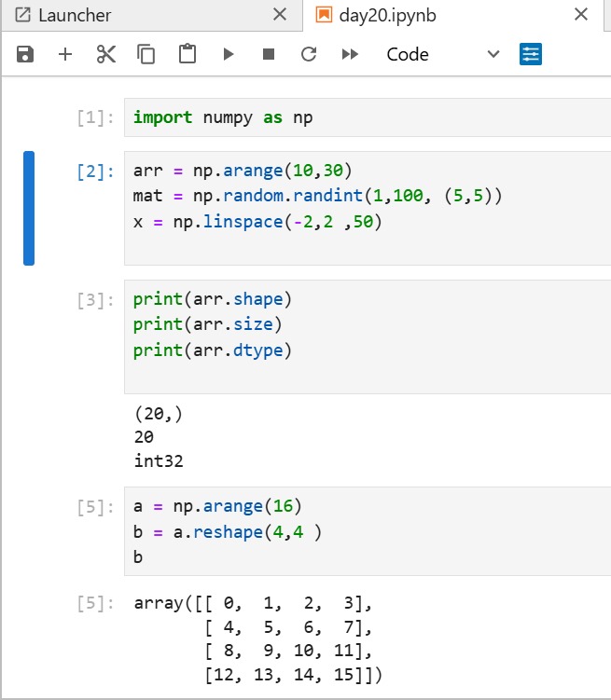Click the Launcher tab icon
This screenshot has width=611, height=700.
click(x=22, y=15)
